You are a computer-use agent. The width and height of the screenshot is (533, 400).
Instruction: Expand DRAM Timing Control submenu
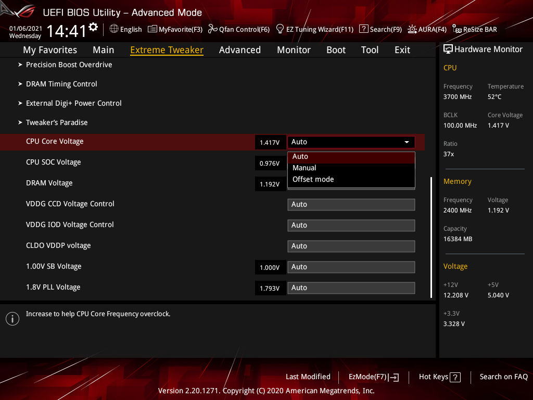pyautogui.click(x=61, y=84)
